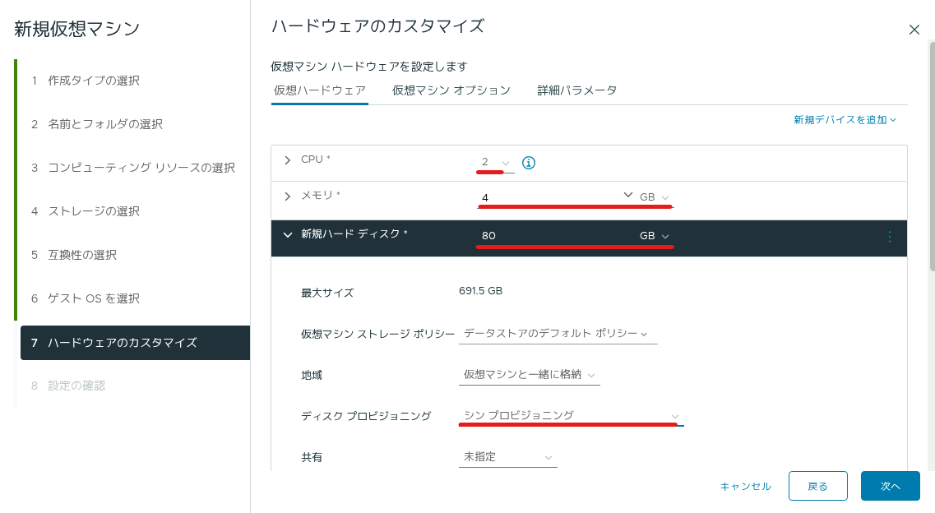
Task: Switch to the 仮想ハードウェア tab
Action: click(320, 90)
